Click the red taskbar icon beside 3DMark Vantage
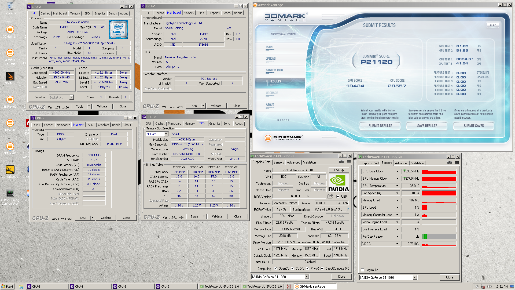The width and height of the screenshot is (515, 290). [x=289, y=287]
